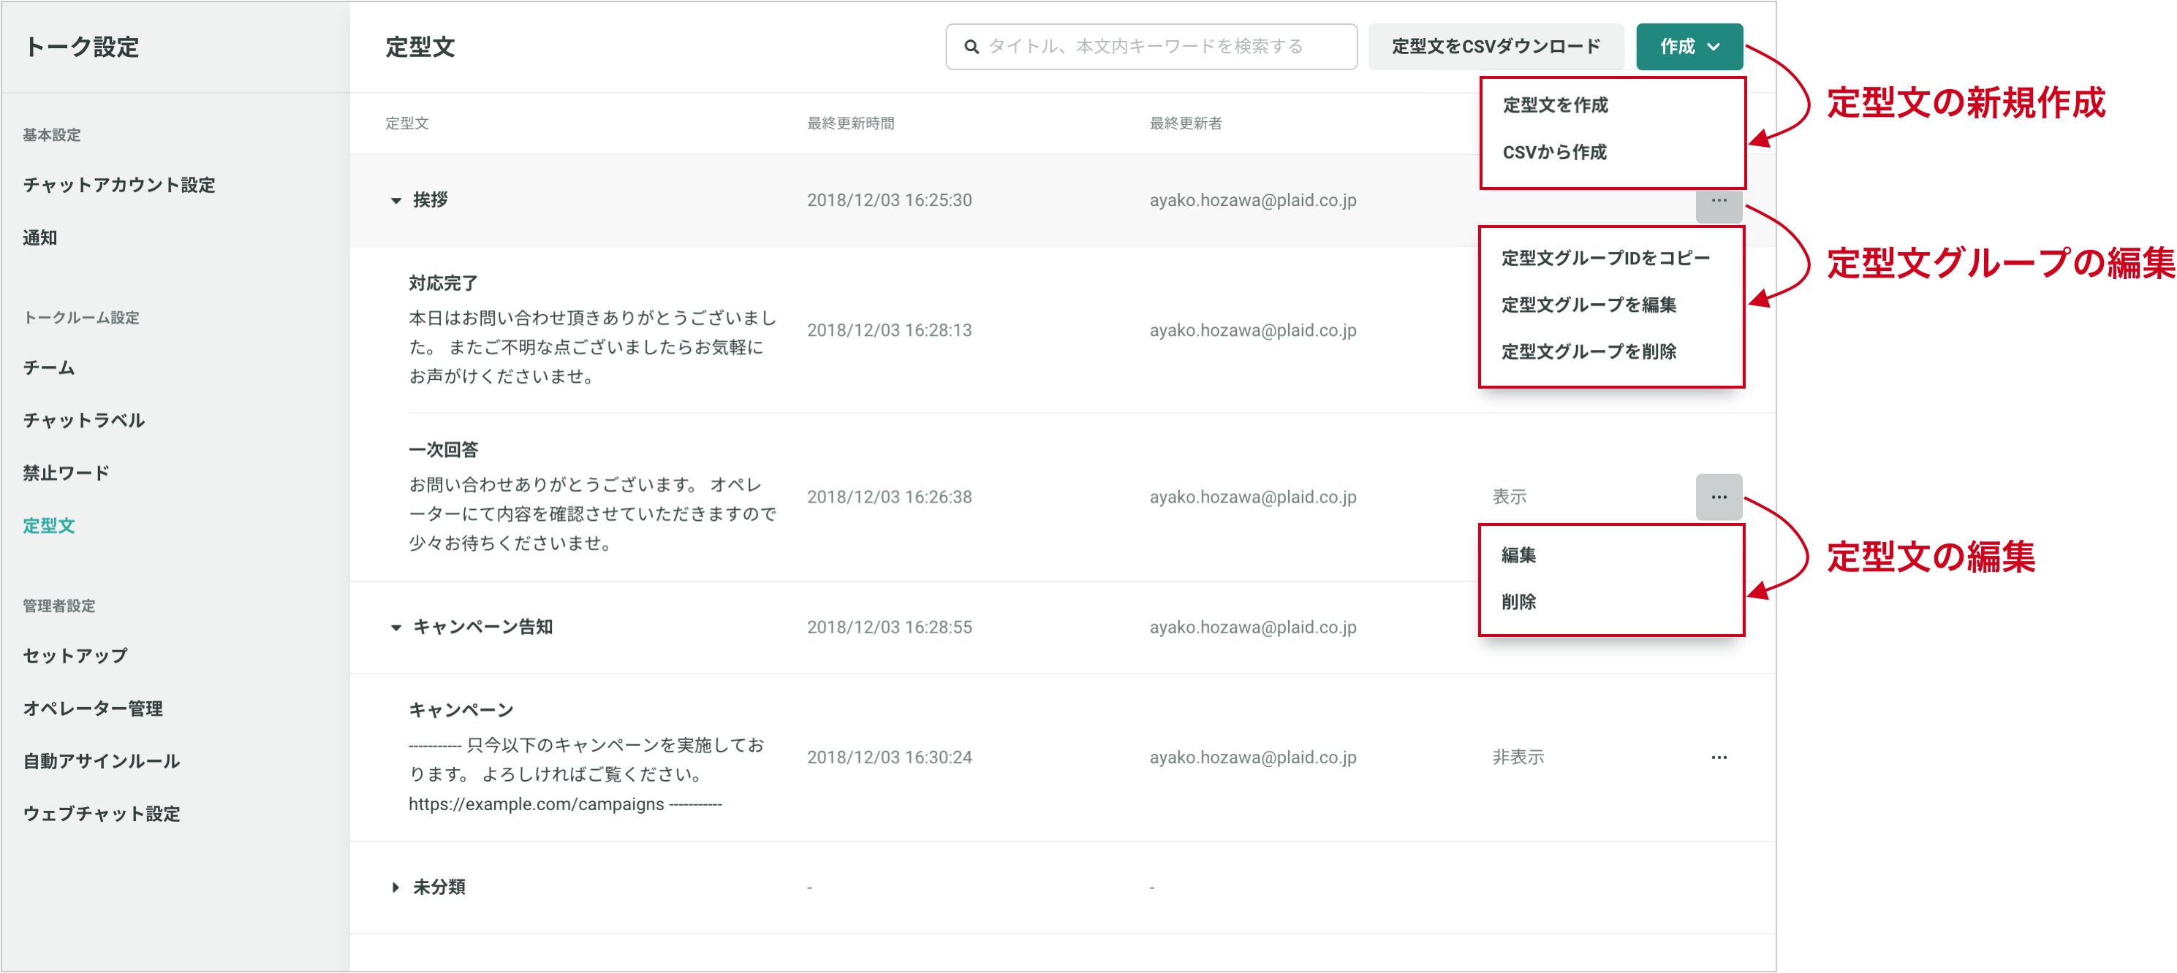Open the 作成 dropdown button
Screen dimensions: 2177x973
tap(1689, 47)
